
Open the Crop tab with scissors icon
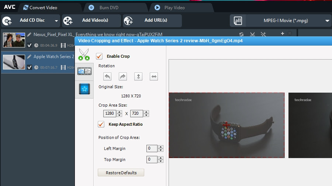click(x=84, y=54)
